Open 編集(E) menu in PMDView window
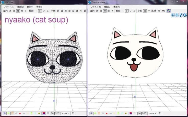188x117 pixels. (20, 7)
